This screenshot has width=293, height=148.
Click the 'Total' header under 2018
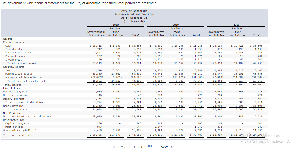(257, 35)
